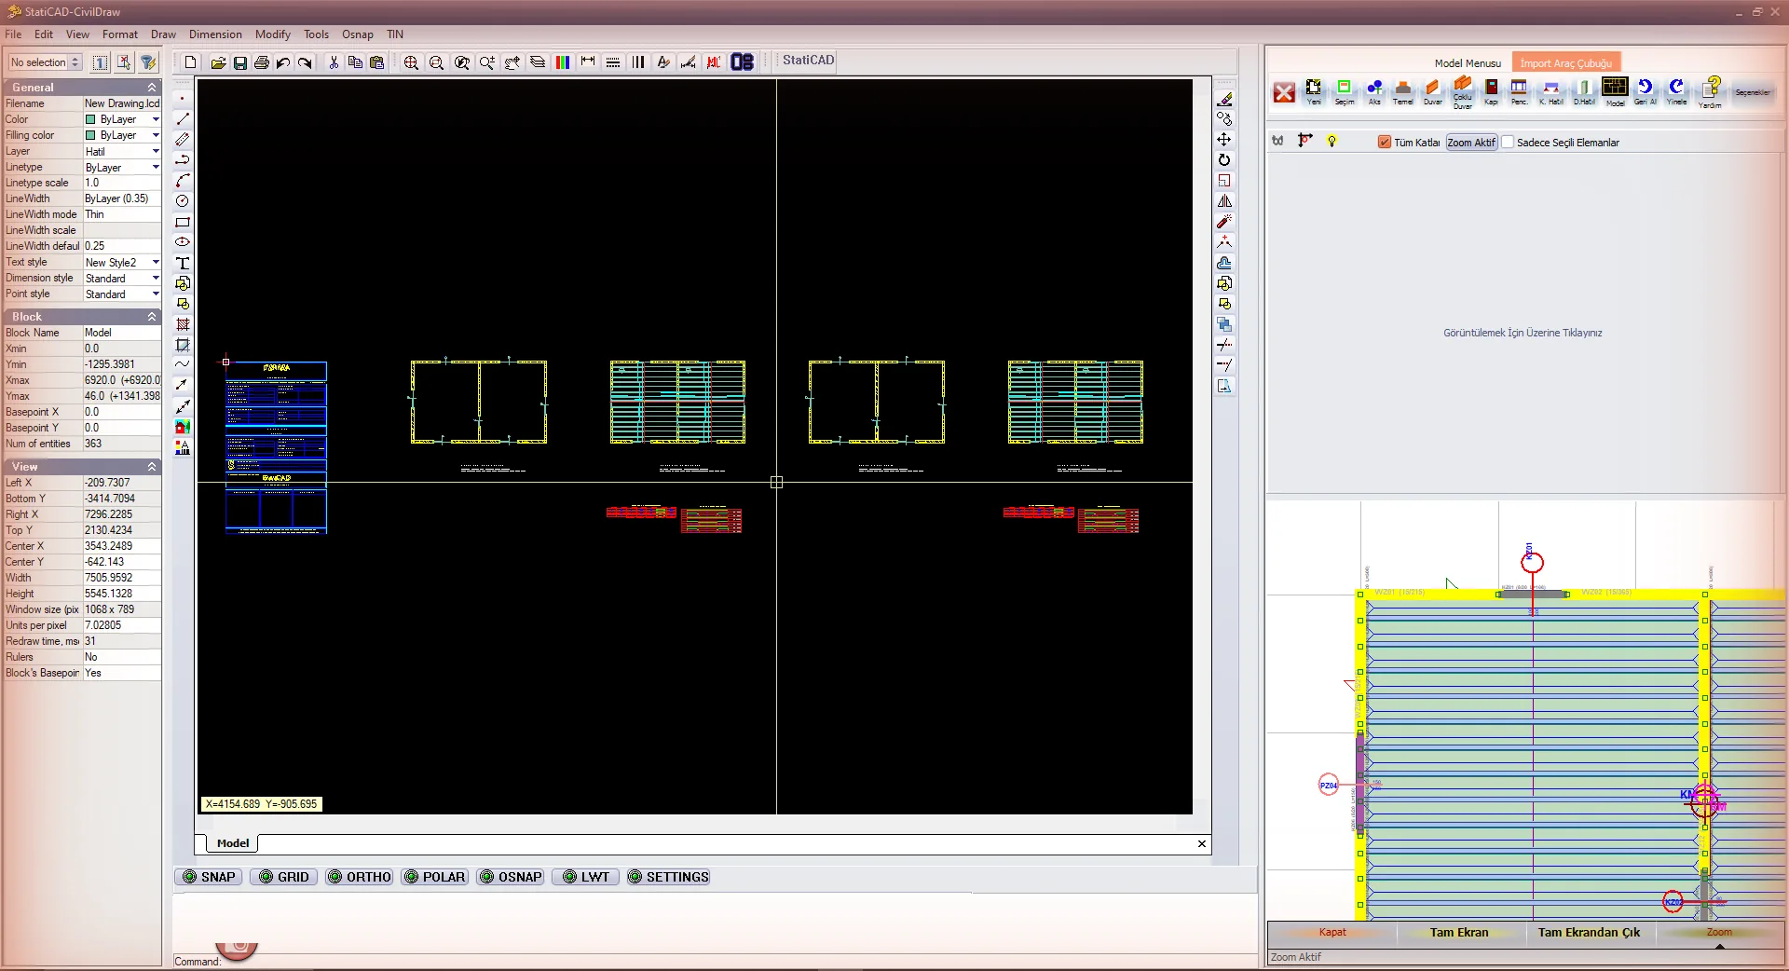
Task: Click the Print icon in the toolbar
Action: click(262, 62)
